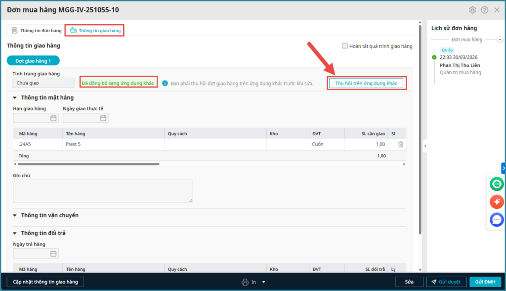Delete row .24A5 with trash icon
This screenshot has width=506, height=291.
(x=401, y=145)
